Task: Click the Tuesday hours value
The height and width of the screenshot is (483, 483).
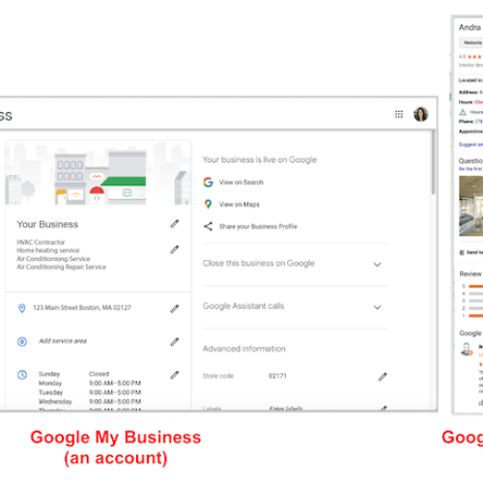Action: (115, 392)
